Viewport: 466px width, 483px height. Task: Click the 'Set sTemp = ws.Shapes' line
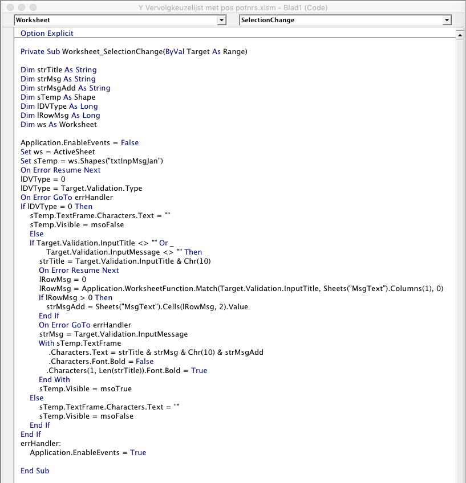coord(92,161)
